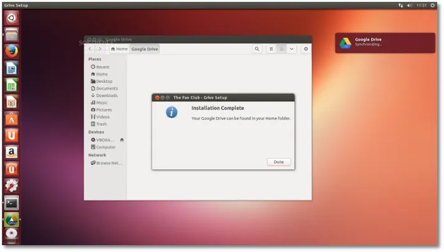Click the Ubuntu Dash home icon
The image size is (444, 252).
[11, 17]
